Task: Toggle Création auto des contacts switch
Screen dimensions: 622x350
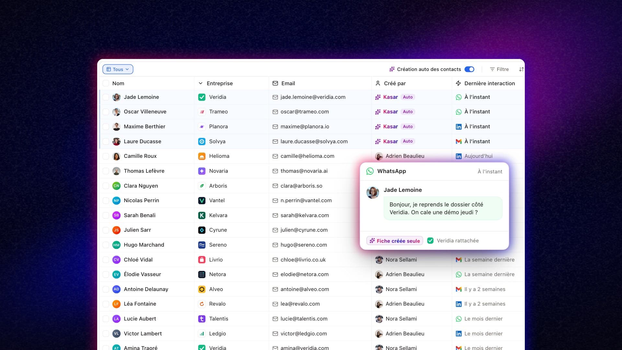Action: (469, 69)
